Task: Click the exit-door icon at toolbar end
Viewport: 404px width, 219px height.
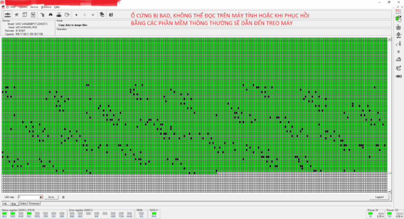Action: pos(111,15)
